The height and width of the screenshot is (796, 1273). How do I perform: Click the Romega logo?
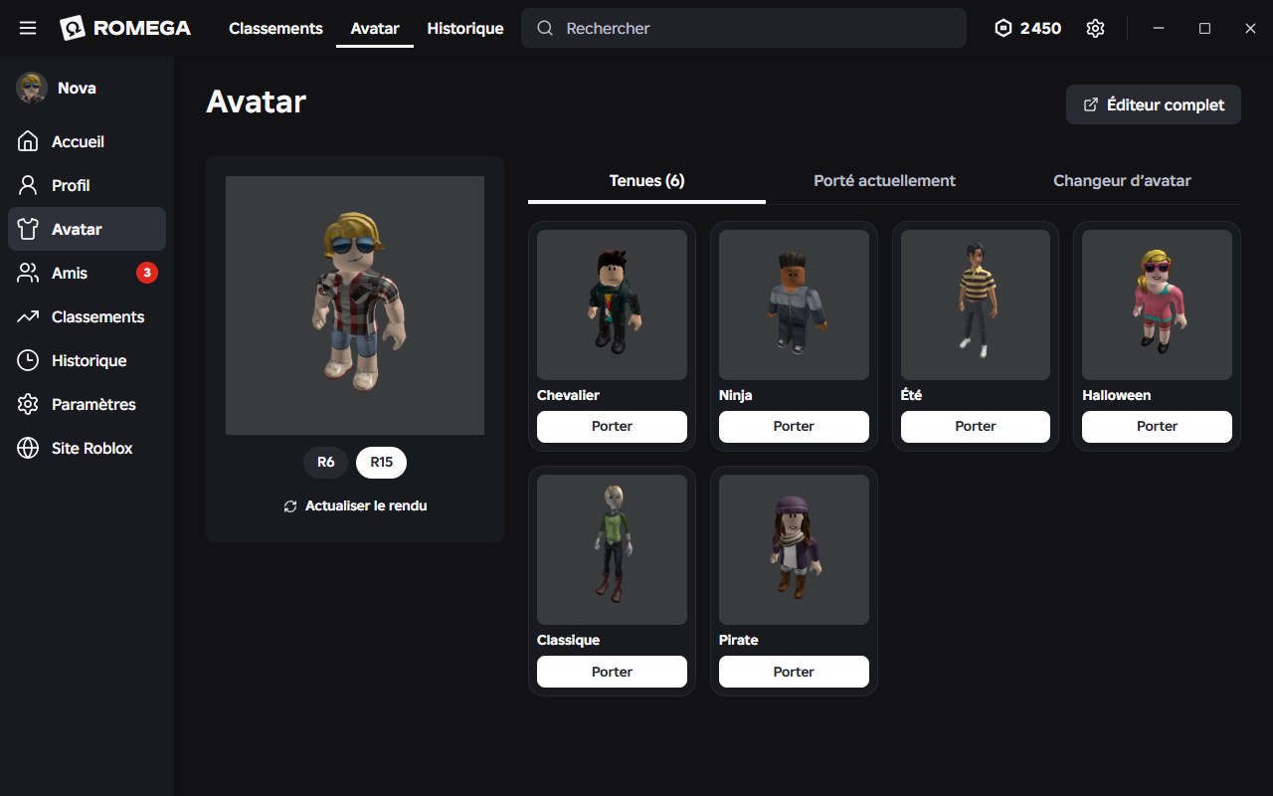[125, 28]
